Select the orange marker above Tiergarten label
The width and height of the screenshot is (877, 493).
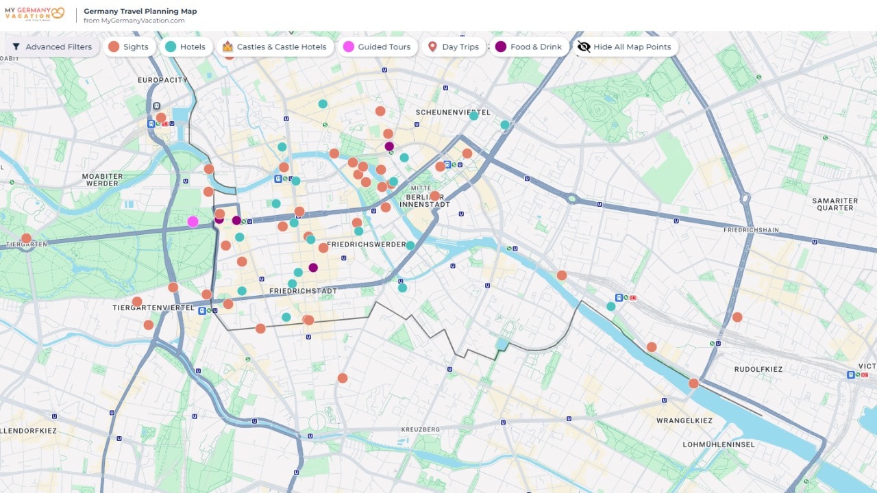coord(26,238)
